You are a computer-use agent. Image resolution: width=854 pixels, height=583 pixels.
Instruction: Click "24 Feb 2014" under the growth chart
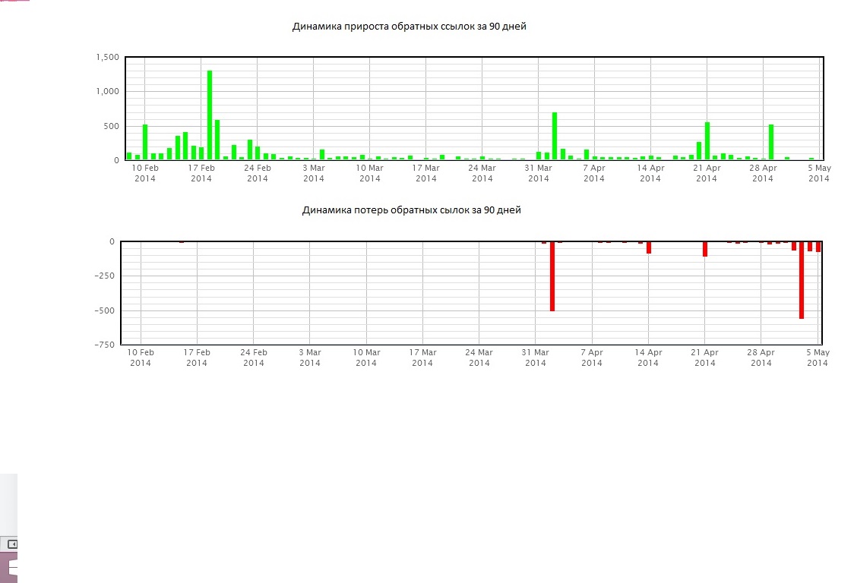click(257, 173)
